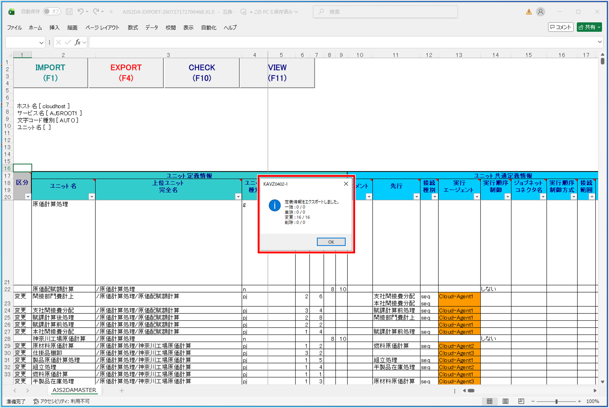Viewport: 609px width, 408px height.
Task: Open the 共有 share button
Action: 589,27
